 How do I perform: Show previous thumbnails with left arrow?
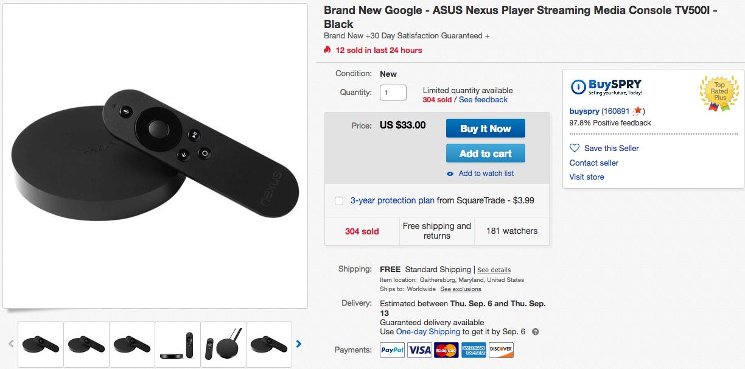tap(11, 344)
